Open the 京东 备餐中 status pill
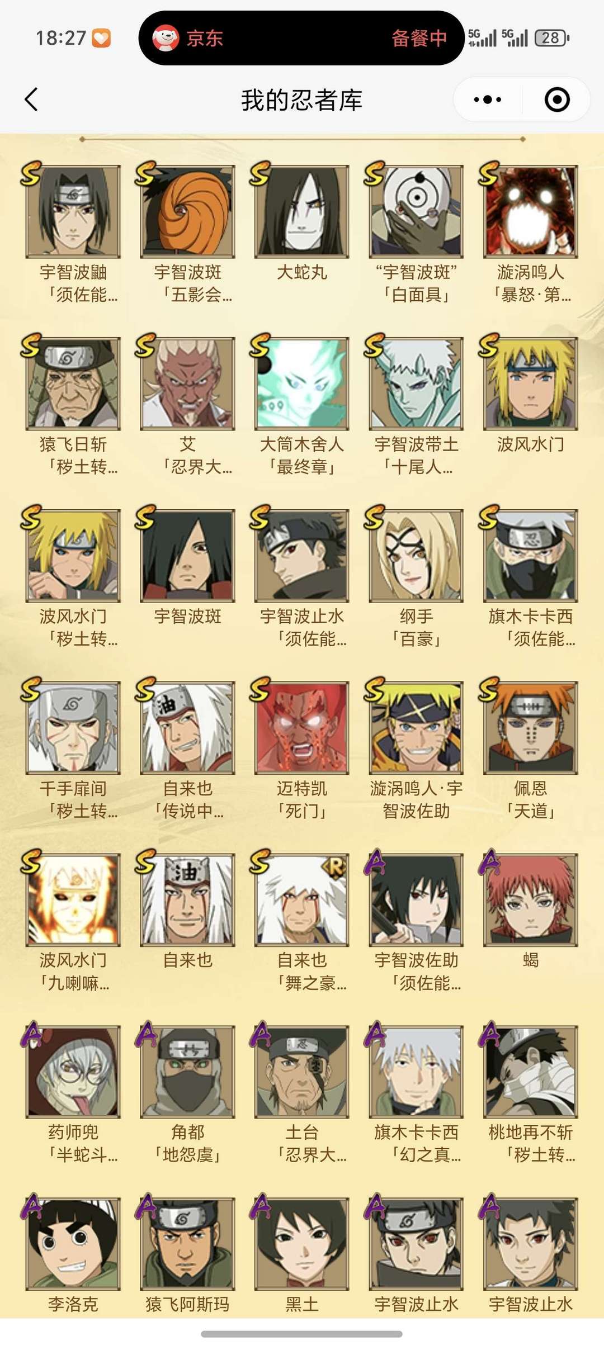This screenshot has width=604, height=1350. coord(301,38)
